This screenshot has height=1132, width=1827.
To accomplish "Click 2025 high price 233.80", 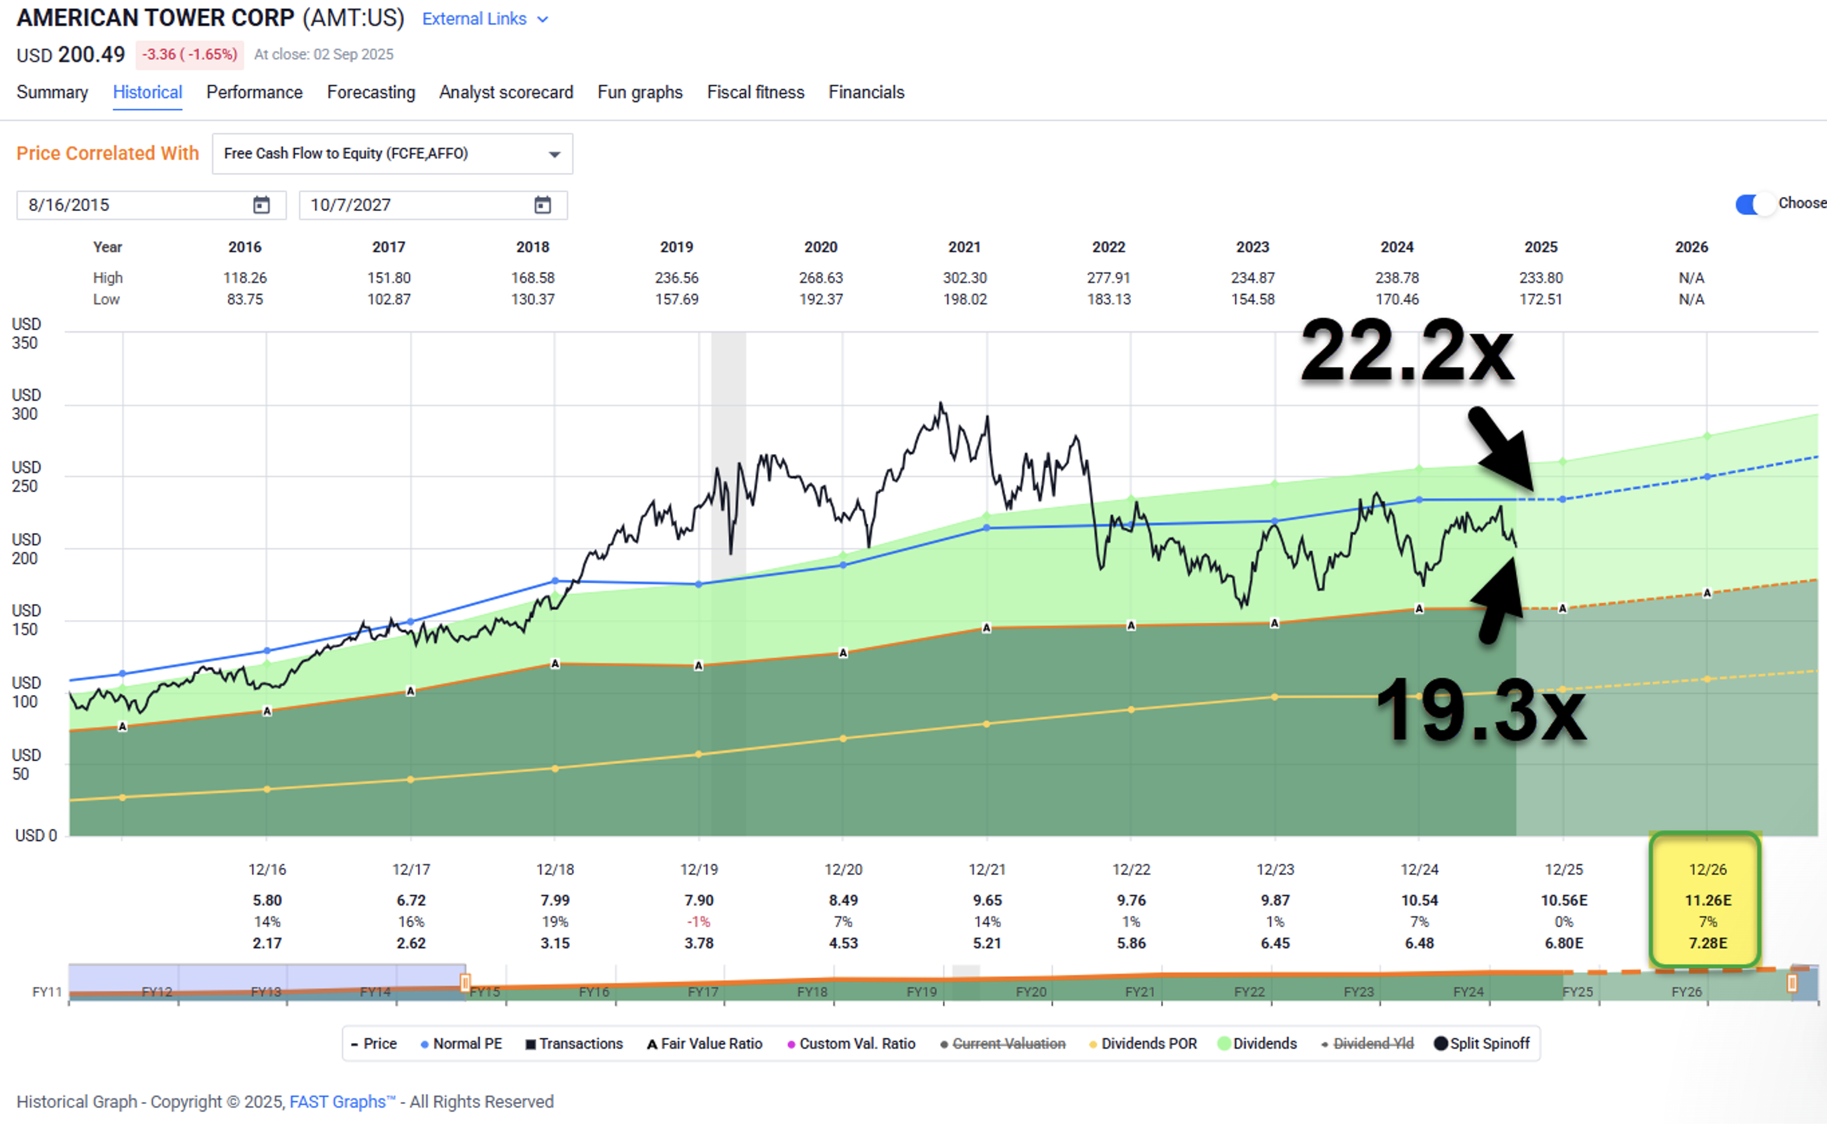I will click(1541, 278).
